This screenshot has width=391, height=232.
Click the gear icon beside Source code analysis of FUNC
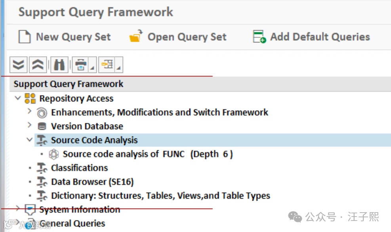pos(53,154)
